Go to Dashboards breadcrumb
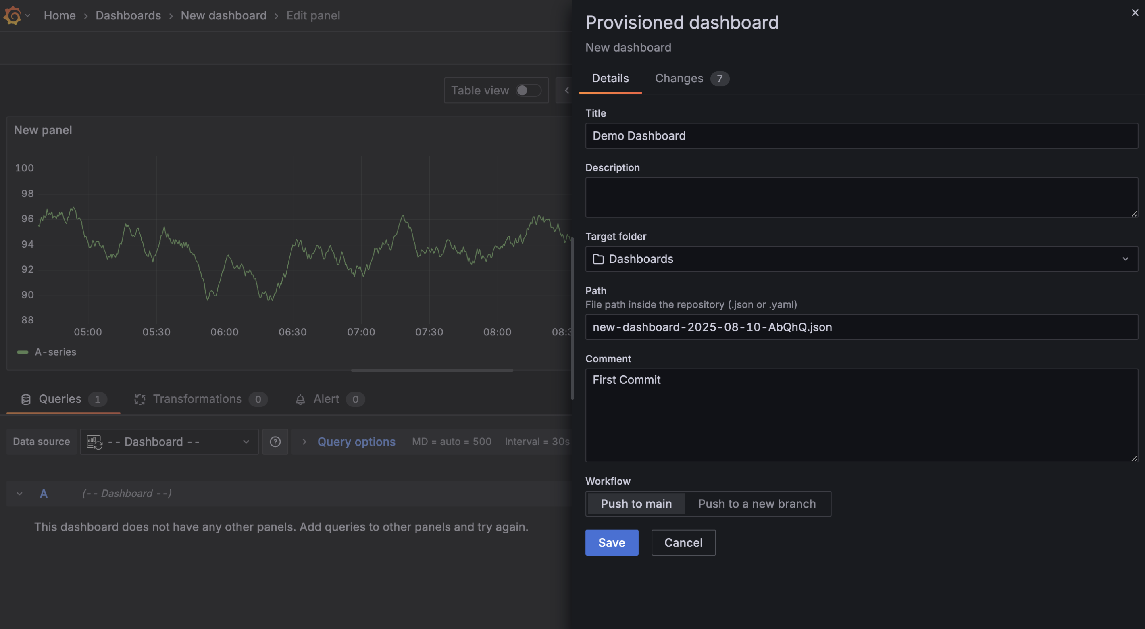The width and height of the screenshot is (1145, 629). point(128,16)
